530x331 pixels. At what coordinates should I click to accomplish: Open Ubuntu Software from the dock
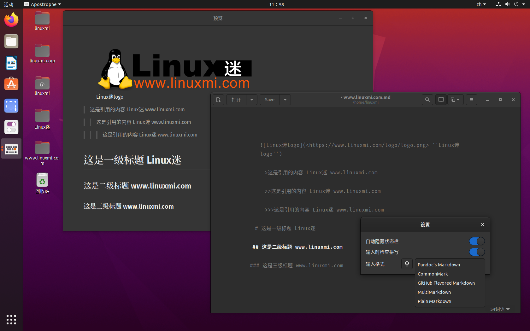tap(11, 84)
